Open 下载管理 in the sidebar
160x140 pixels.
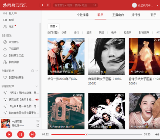(11, 49)
